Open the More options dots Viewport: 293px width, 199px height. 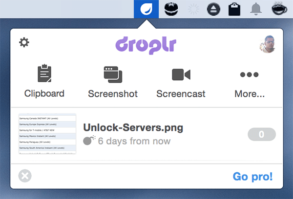point(249,74)
